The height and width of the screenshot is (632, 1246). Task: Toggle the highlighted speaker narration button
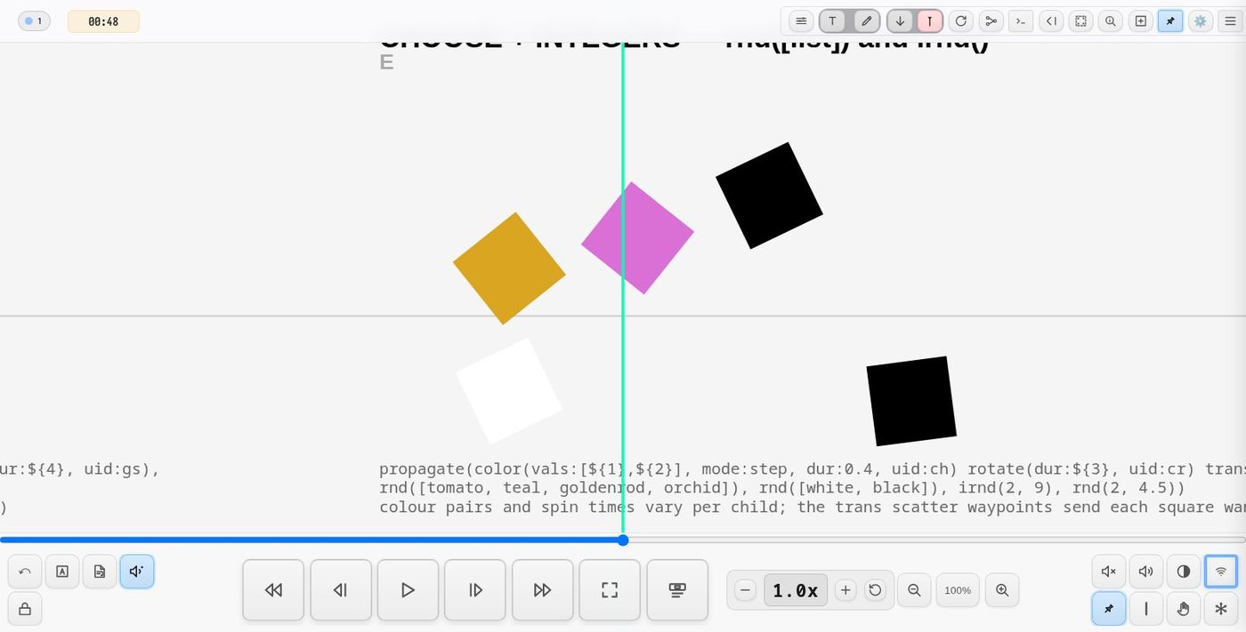137,572
